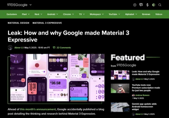169x118 pixels.
Task: Expand the Android menu dropdown
Action: pyautogui.click(x=57, y=14)
